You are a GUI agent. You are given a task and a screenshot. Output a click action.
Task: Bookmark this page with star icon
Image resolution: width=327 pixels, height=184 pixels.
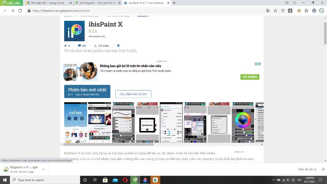click(276, 11)
